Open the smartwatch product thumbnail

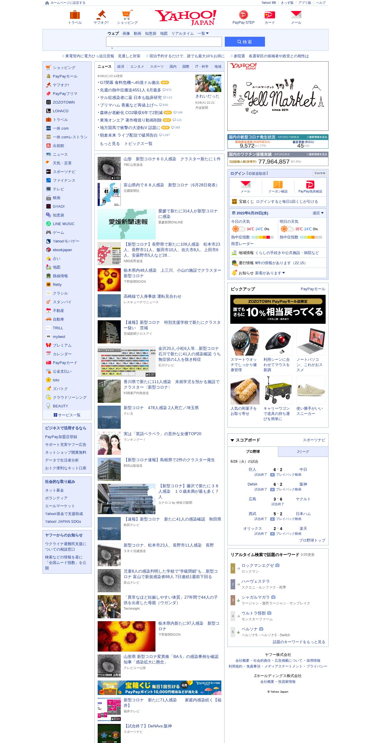pos(245,341)
